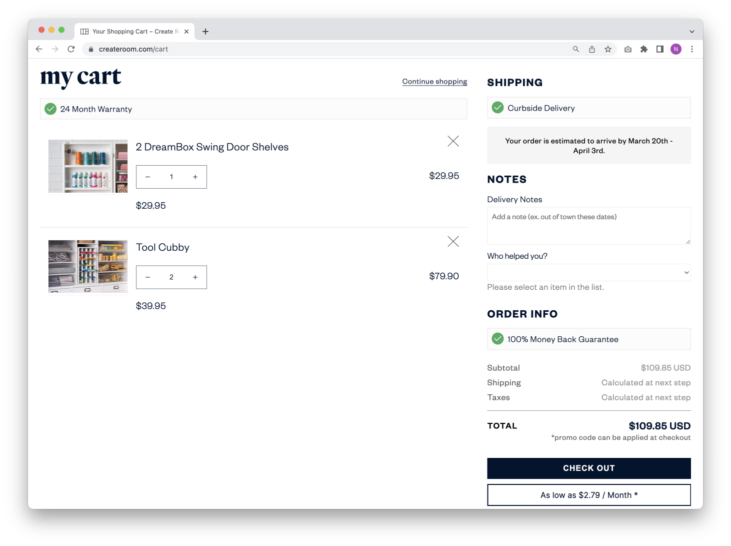
Task: Open the Tool Cubby product thumbnail
Action: click(x=88, y=266)
